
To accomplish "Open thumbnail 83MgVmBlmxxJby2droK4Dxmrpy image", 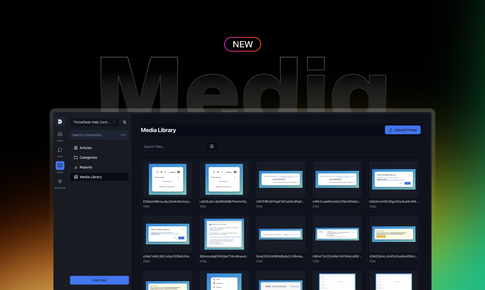I will tap(168, 179).
